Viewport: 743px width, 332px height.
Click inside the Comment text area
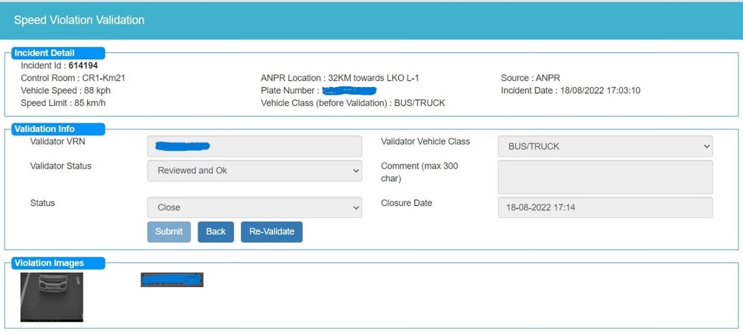(x=605, y=177)
